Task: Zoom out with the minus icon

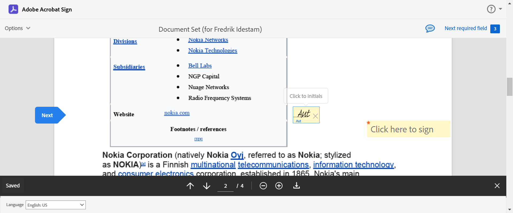Action: coord(263,186)
